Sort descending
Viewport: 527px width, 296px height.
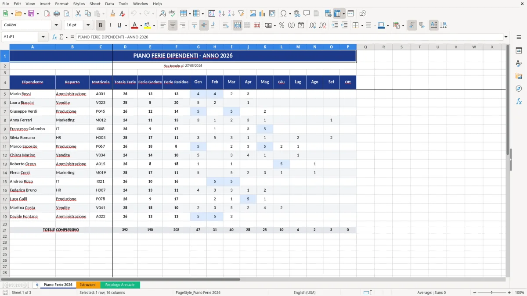231,14
